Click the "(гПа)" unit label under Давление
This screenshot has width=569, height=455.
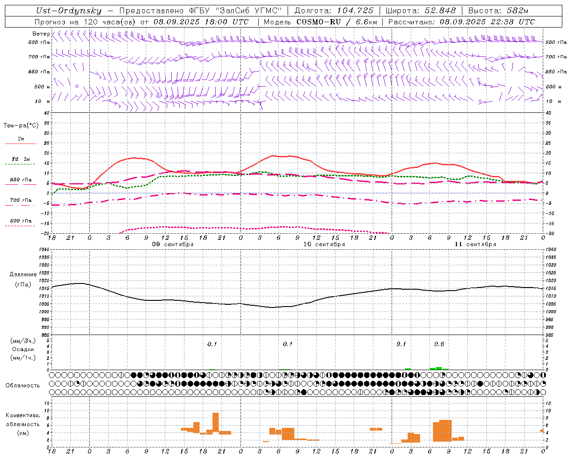(x=23, y=284)
